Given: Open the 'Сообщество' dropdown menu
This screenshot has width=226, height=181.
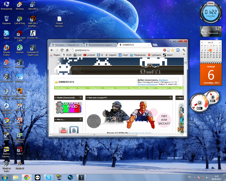Looking at the screenshot, I should 95,88.
